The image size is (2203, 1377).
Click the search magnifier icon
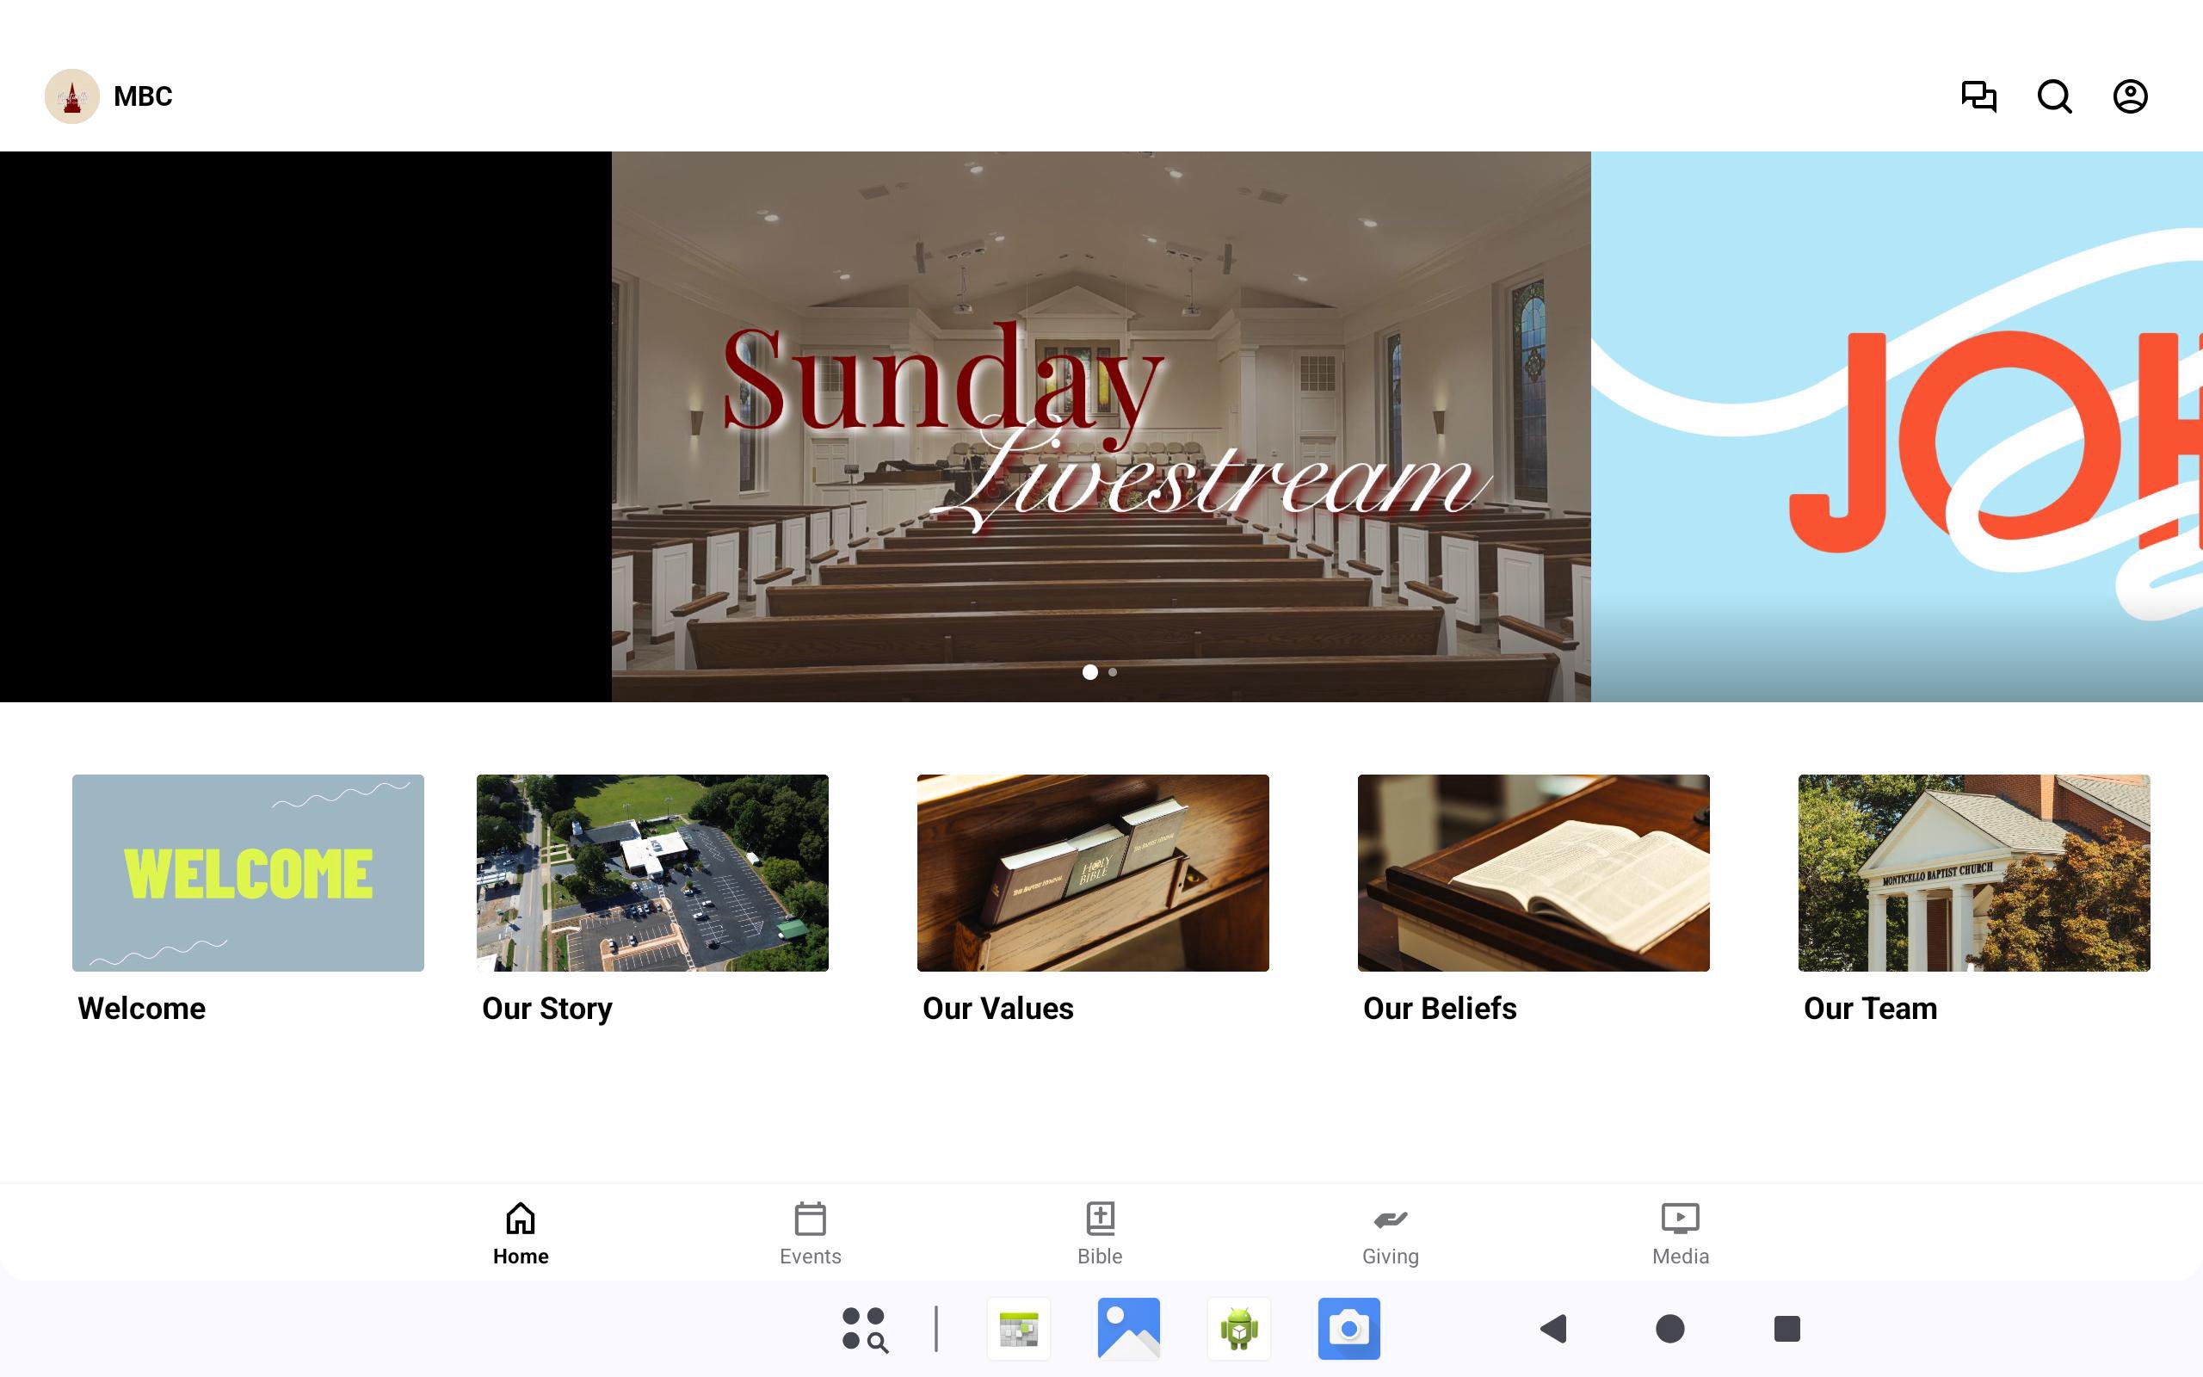click(x=2054, y=96)
